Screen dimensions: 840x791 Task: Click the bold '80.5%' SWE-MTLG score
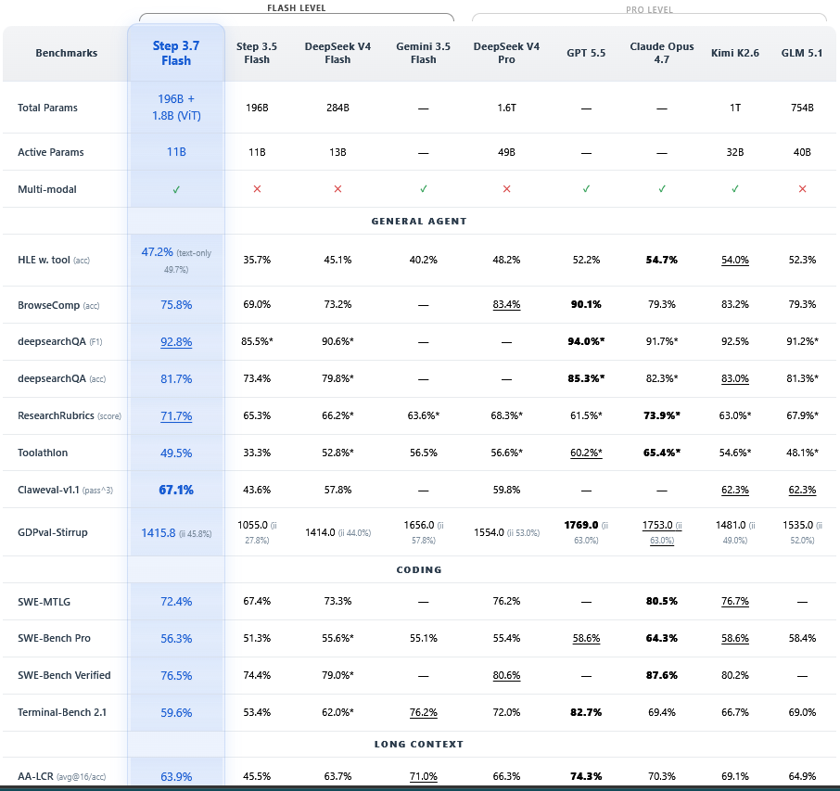(x=662, y=601)
